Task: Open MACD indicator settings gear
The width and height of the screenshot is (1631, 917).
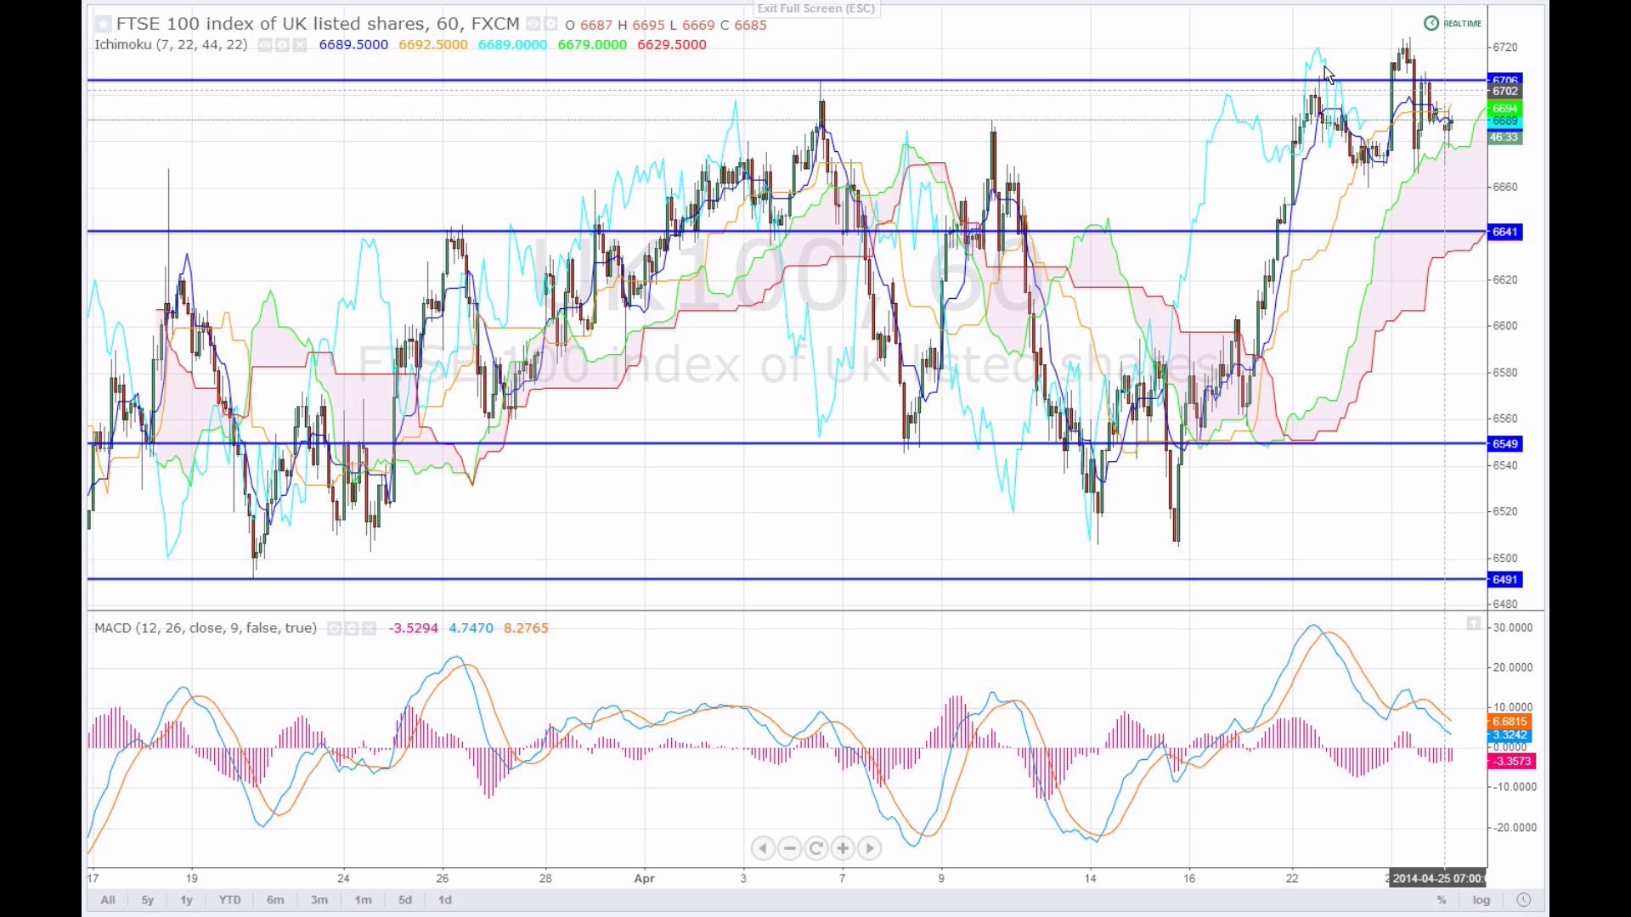Action: [x=352, y=628]
